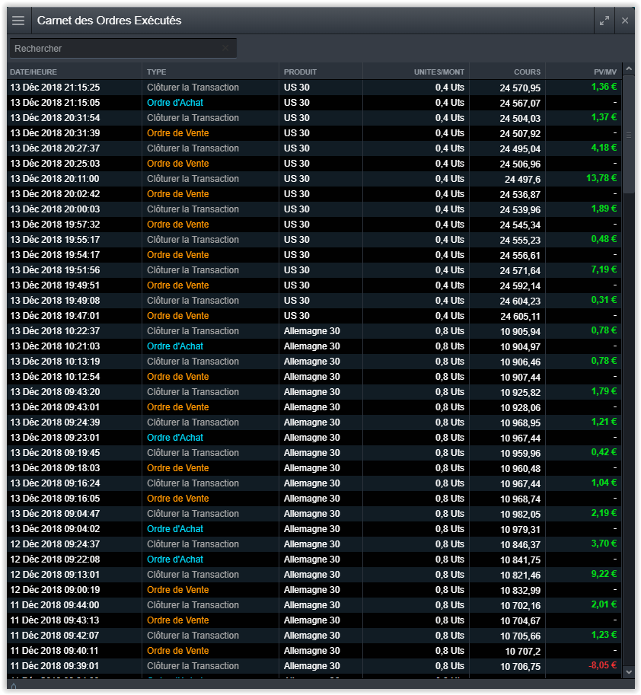Open the hamburger menu beside the panel title

pyautogui.click(x=18, y=21)
